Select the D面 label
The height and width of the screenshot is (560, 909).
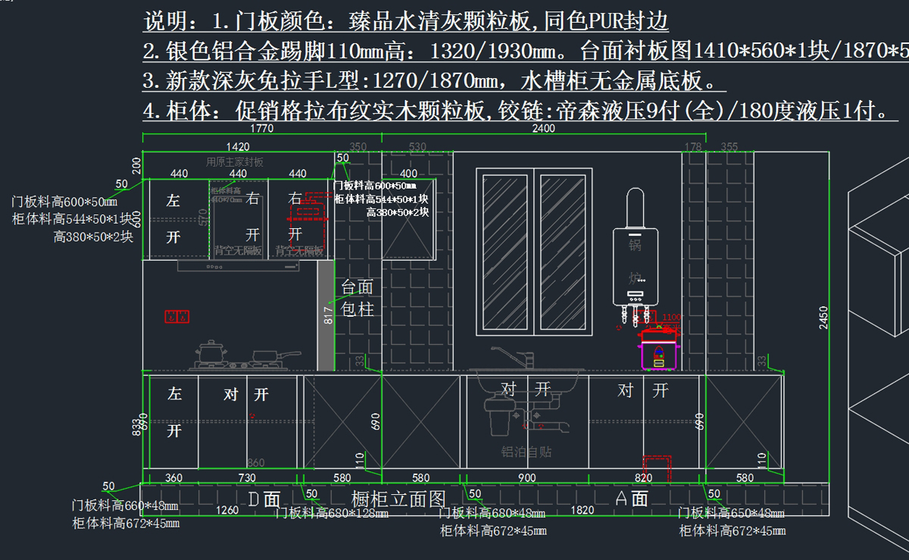point(264,499)
